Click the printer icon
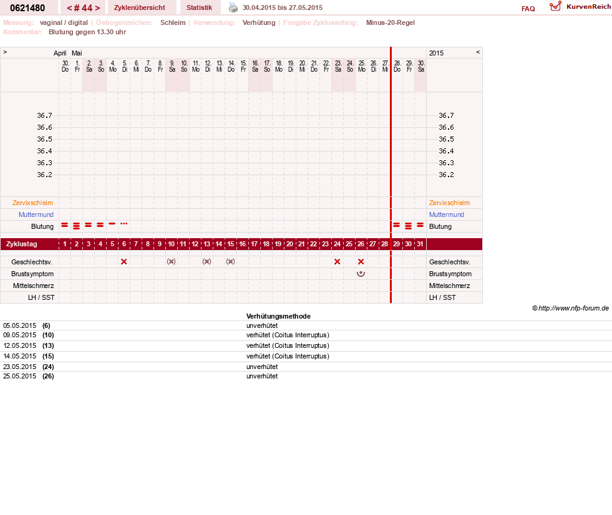The width and height of the screenshot is (612, 515). 233,7
